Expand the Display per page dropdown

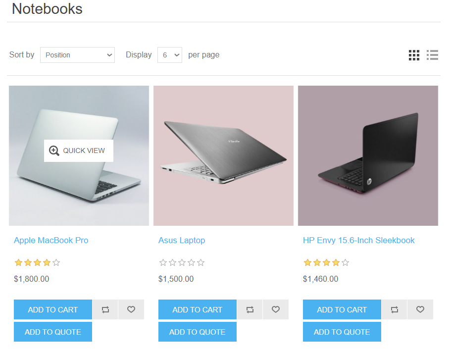tap(170, 55)
